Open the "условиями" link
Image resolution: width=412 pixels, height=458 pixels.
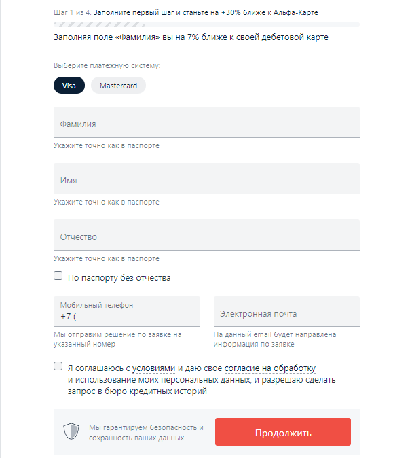pos(153,368)
